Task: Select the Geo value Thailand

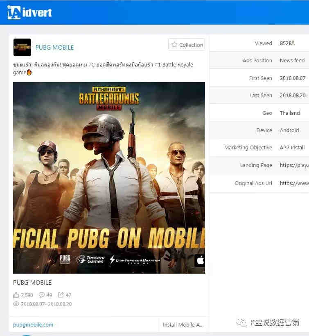Action: pyautogui.click(x=290, y=113)
